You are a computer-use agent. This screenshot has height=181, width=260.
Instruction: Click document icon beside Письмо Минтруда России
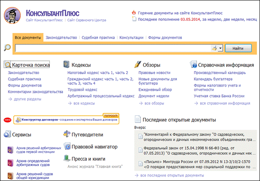[140, 164]
